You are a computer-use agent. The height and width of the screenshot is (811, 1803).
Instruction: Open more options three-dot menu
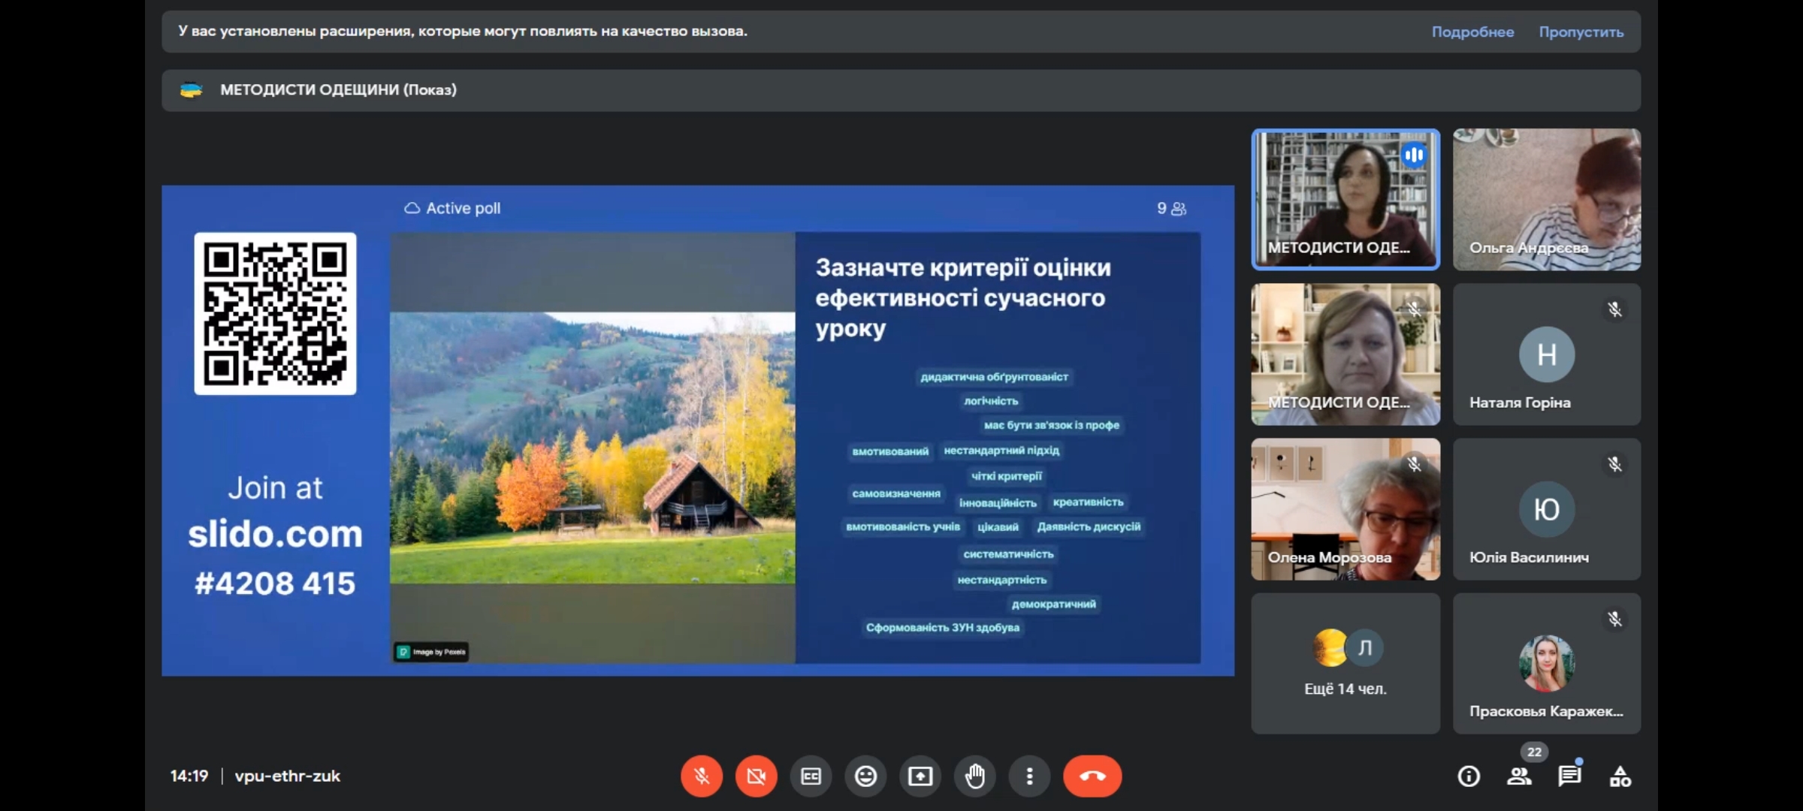click(1029, 776)
